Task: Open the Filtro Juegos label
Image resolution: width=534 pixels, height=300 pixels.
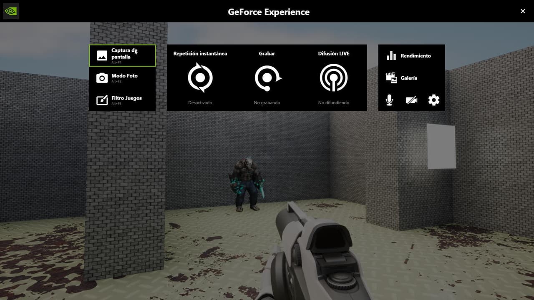Action: 126,98
